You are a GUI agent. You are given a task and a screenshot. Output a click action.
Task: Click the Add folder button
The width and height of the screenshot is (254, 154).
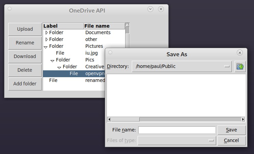[25, 84]
